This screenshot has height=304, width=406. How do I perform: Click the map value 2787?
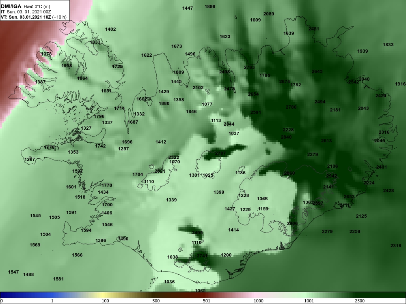[220, 154]
